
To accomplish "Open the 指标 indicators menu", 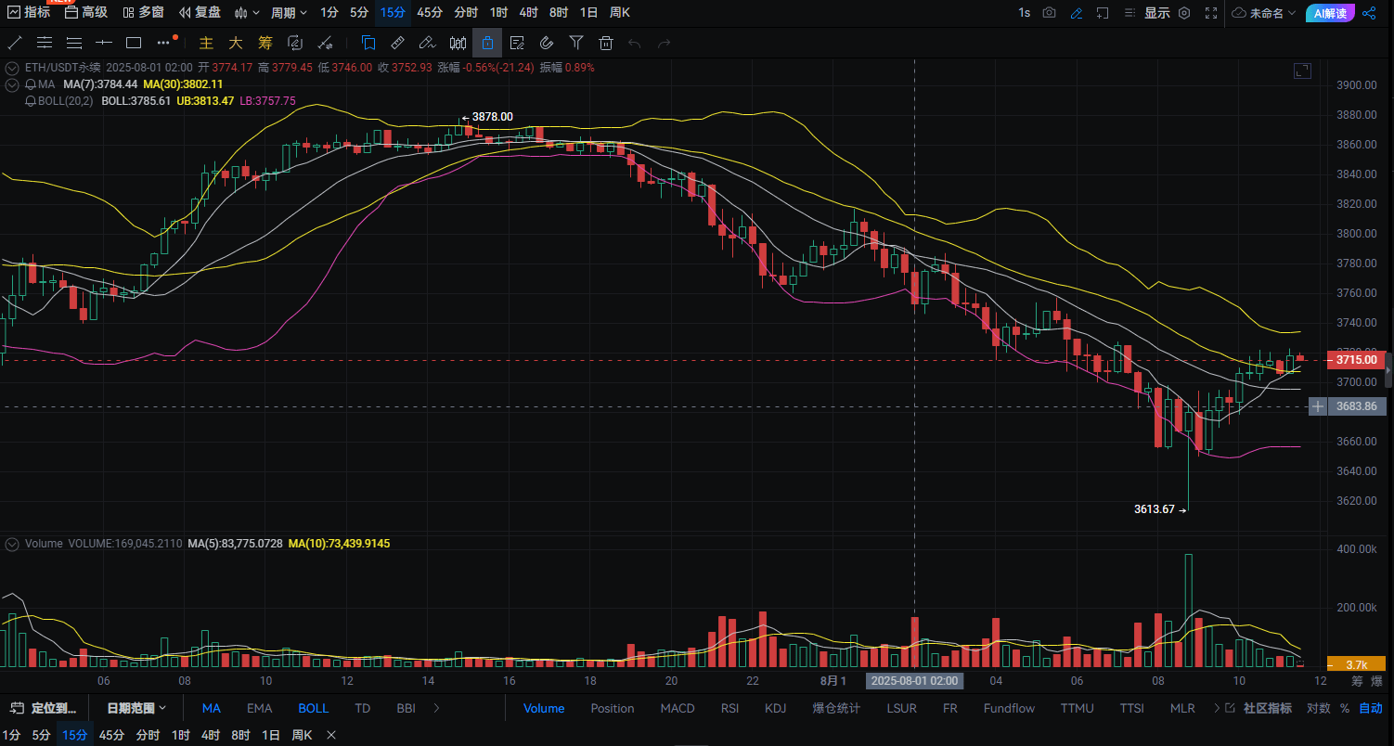I will (x=29, y=12).
